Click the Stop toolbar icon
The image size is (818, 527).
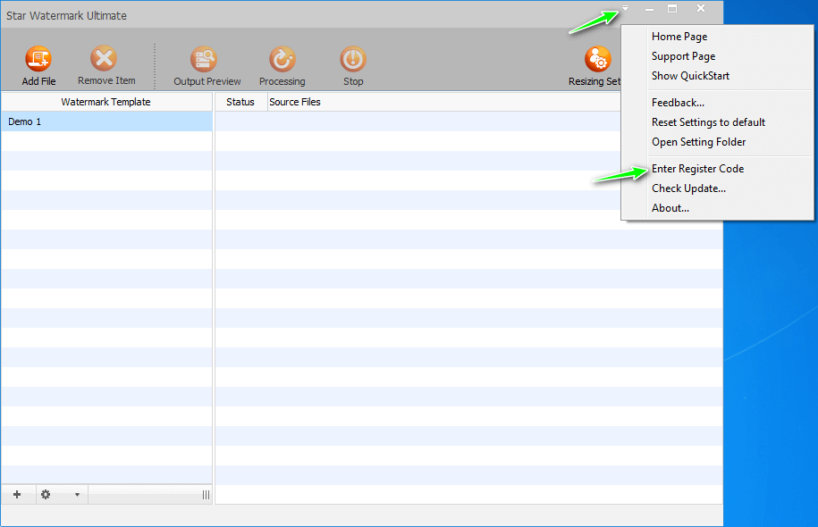click(353, 59)
